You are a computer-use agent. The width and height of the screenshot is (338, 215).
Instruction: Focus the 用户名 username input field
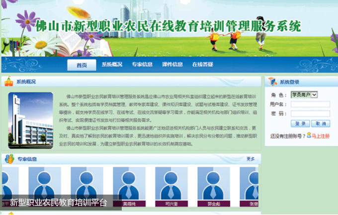coord(310,104)
